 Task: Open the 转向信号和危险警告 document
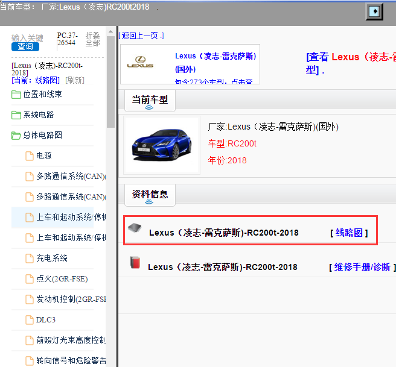coord(71,360)
